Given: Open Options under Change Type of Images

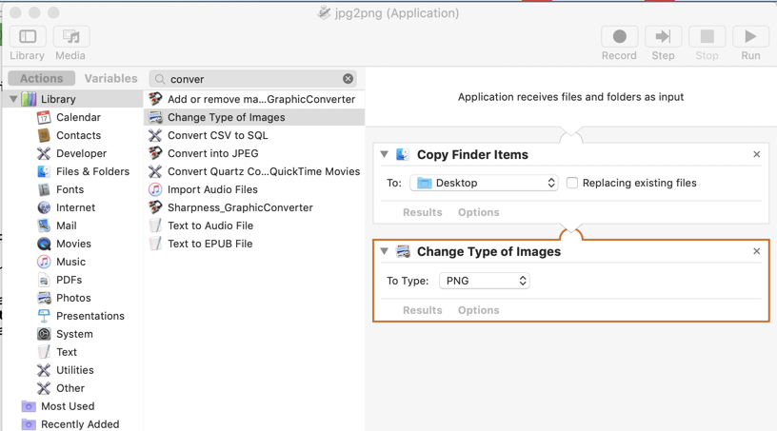Looking at the screenshot, I should (x=478, y=310).
